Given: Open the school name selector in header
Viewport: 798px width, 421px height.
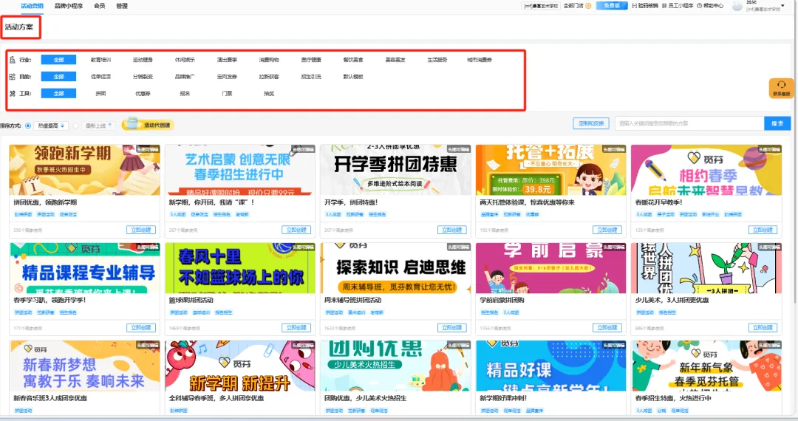Looking at the screenshot, I should (x=541, y=6).
